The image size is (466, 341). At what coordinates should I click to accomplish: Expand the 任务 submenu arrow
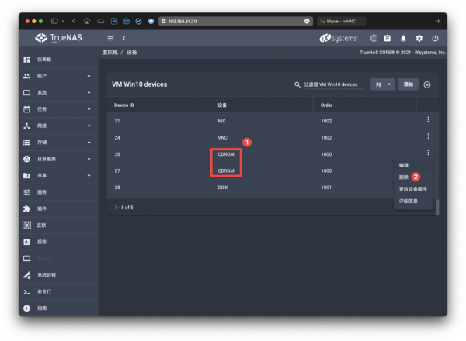[x=89, y=109]
